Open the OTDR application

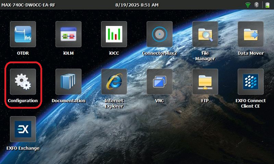(x=23, y=34)
